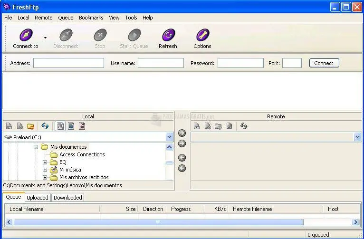Open the View menu
364x239 pixels.
click(114, 18)
